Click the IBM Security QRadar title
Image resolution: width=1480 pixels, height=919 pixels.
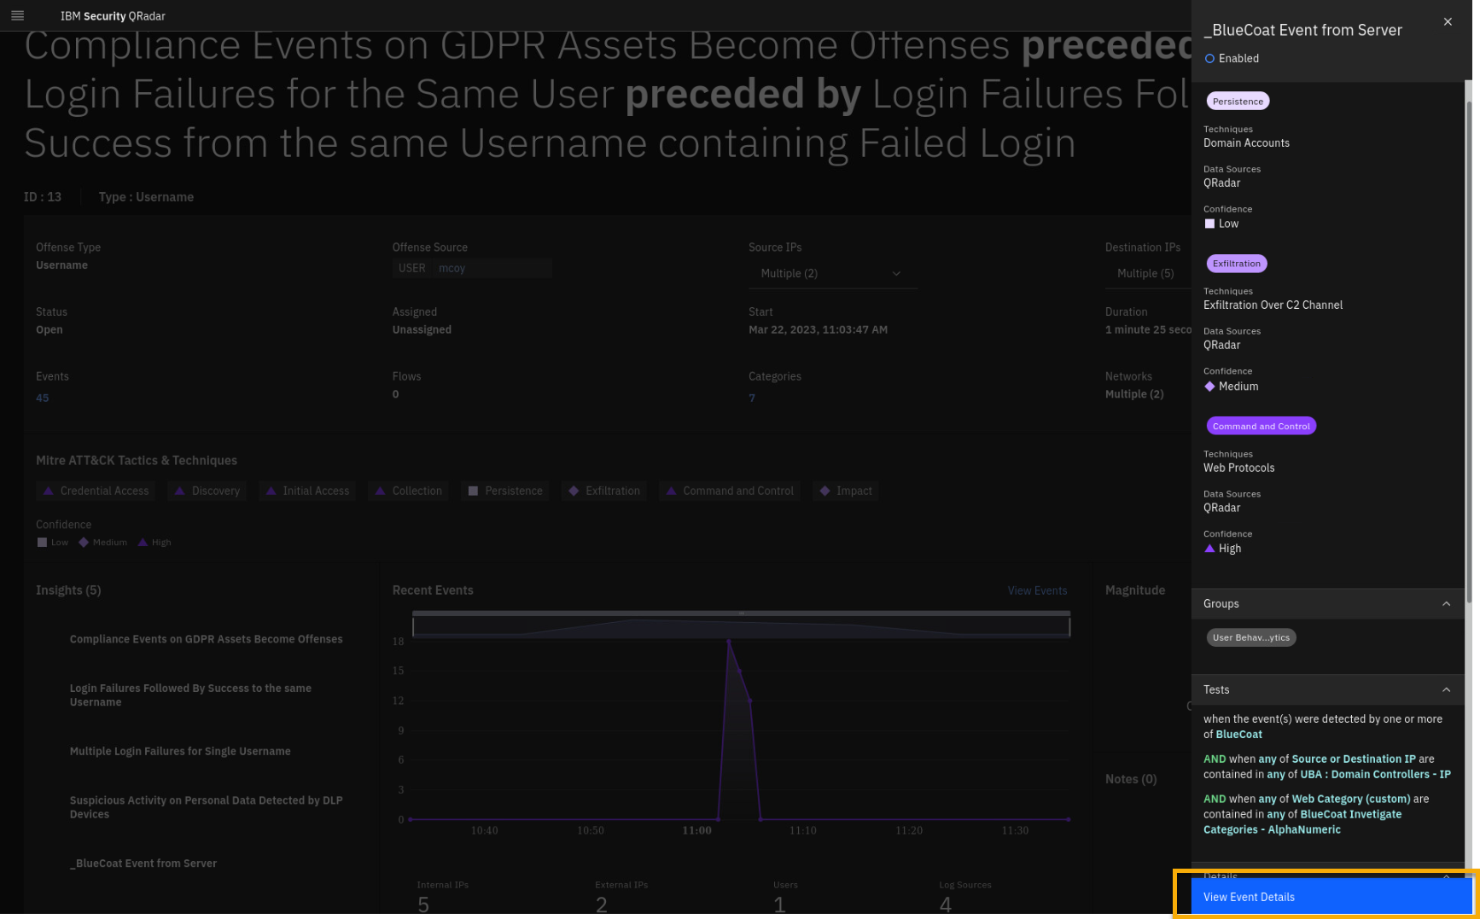tap(113, 15)
